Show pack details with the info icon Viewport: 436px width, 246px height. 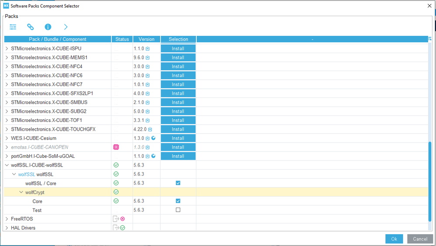pyautogui.click(x=48, y=27)
